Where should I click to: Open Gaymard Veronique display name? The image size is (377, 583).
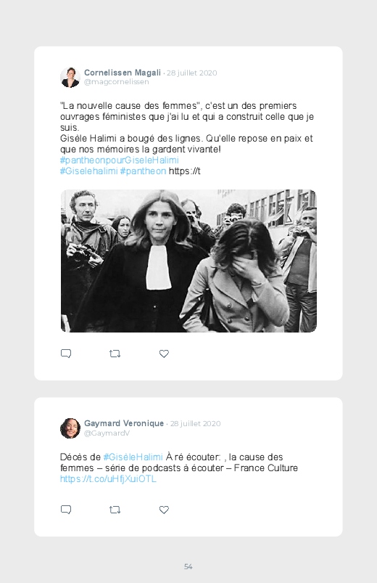124,423
